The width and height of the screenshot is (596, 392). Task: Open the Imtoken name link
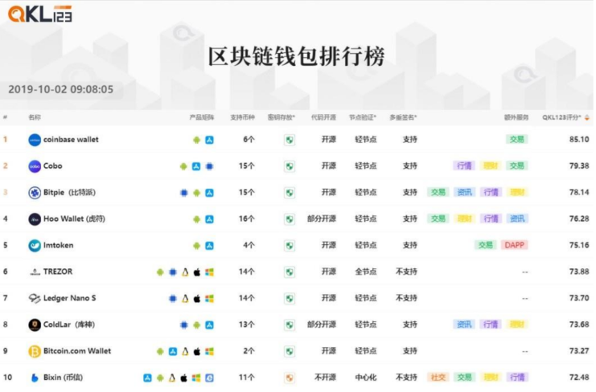pyautogui.click(x=59, y=246)
